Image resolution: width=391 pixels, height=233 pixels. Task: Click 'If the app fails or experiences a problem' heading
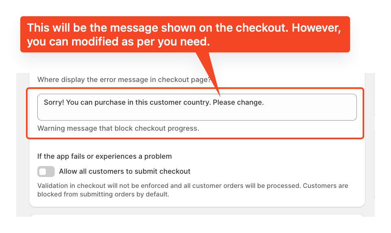pos(105,156)
